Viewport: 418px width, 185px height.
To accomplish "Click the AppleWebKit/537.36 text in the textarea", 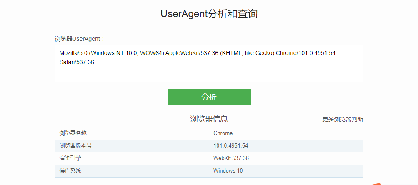I will pos(192,53).
